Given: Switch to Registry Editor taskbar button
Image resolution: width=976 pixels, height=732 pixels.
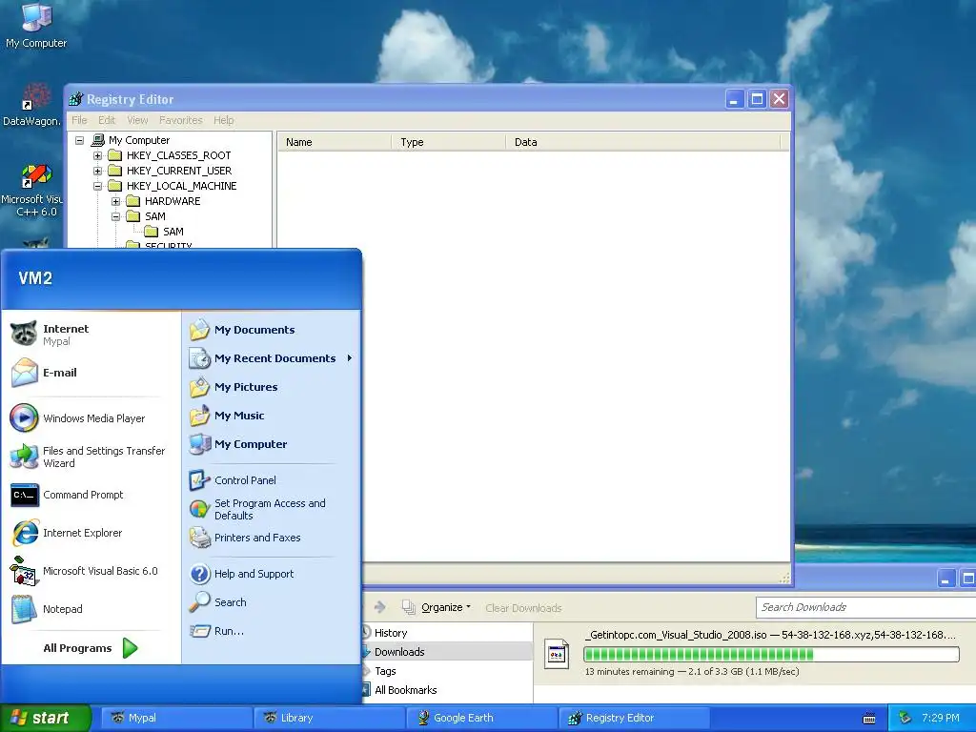Looking at the screenshot, I should click(635, 719).
